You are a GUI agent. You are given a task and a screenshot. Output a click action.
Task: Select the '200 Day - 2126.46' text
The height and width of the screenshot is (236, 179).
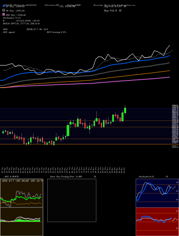click(x=16, y=15)
